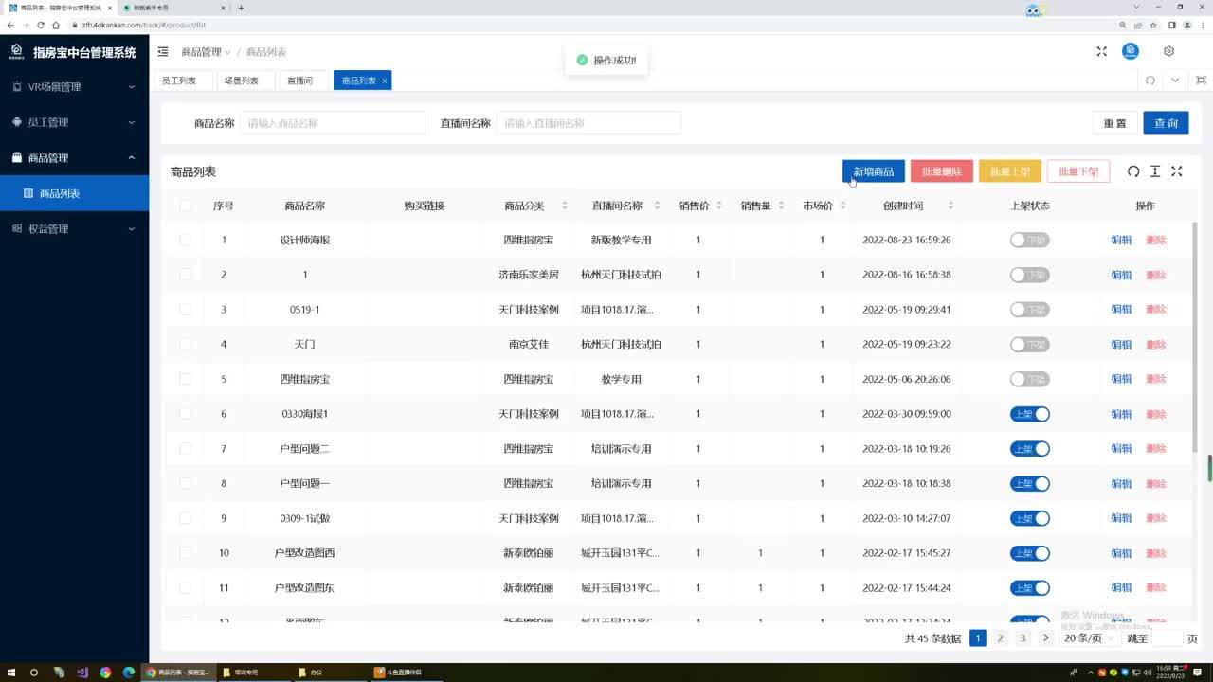Turn off listing switch for 0330海报1
This screenshot has height=682, width=1213.
click(x=1029, y=414)
